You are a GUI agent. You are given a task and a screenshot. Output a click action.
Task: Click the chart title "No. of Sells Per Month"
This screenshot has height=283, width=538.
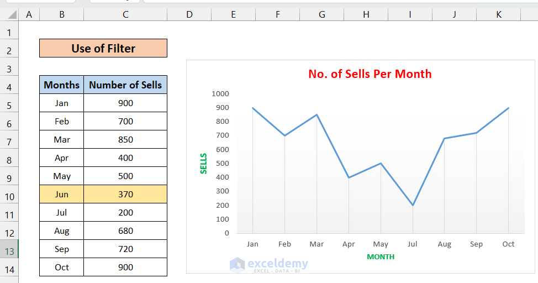click(370, 74)
